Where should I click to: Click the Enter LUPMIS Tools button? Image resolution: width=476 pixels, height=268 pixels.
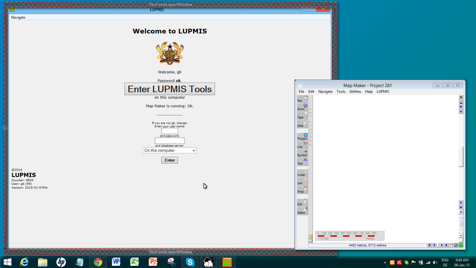pos(170,89)
